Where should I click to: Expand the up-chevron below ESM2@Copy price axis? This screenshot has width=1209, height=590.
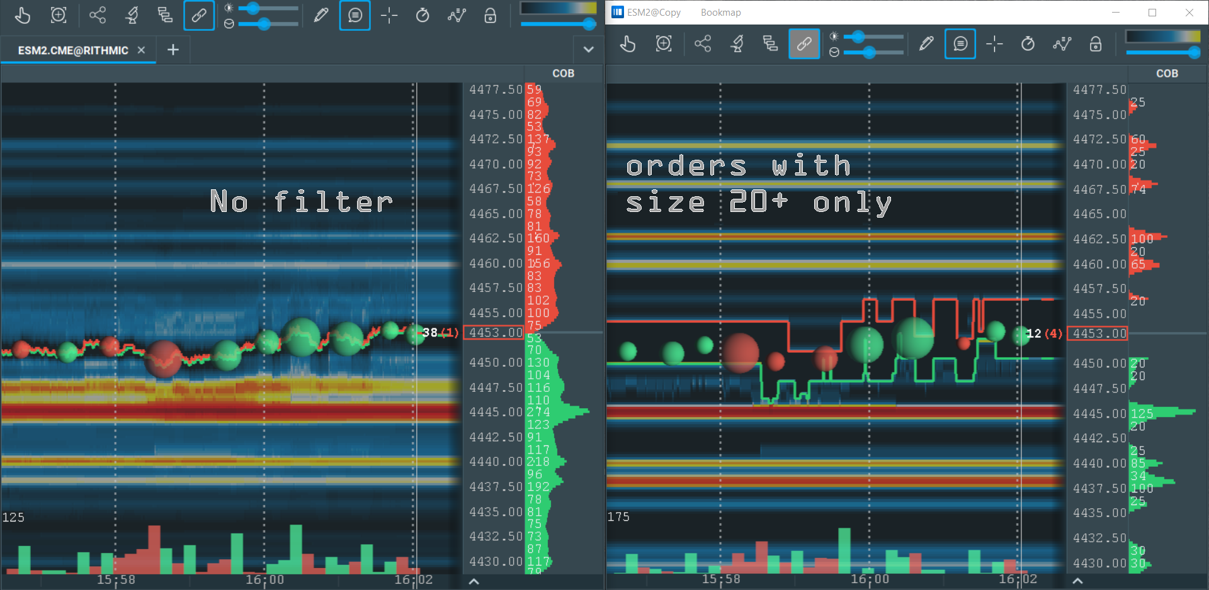point(1077,581)
